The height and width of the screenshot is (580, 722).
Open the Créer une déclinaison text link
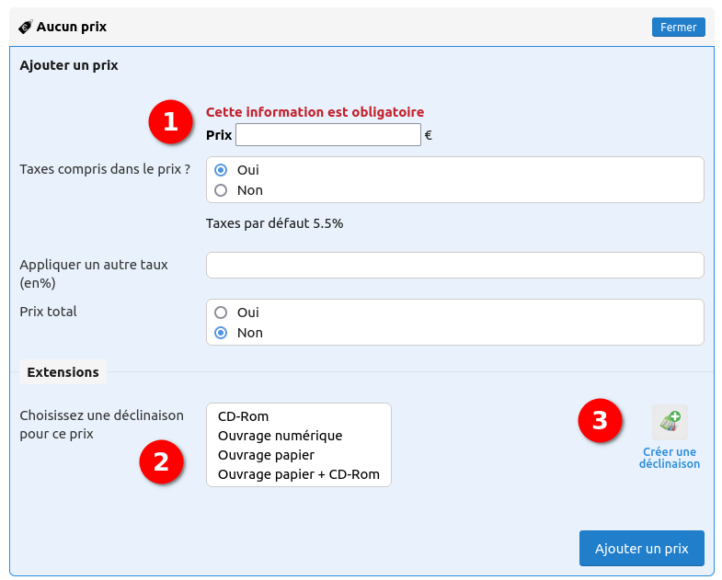[x=670, y=458]
